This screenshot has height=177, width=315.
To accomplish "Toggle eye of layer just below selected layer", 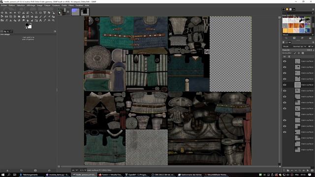I will click(x=284, y=90).
